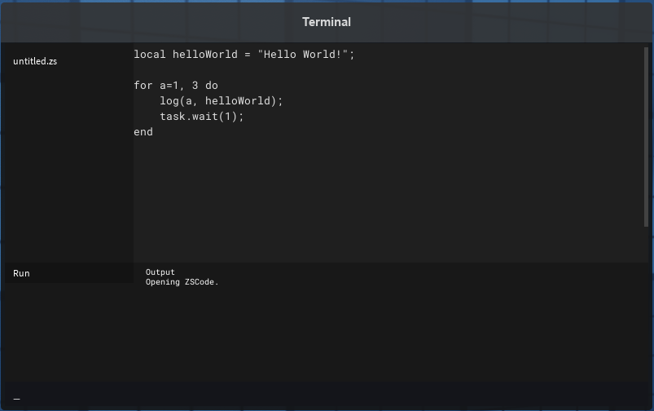
Task: Click the Output panel heading
Action: point(160,272)
